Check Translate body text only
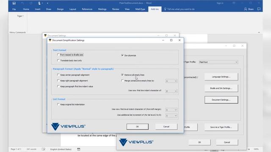This screenshot has width=271, height=152. point(58,60)
